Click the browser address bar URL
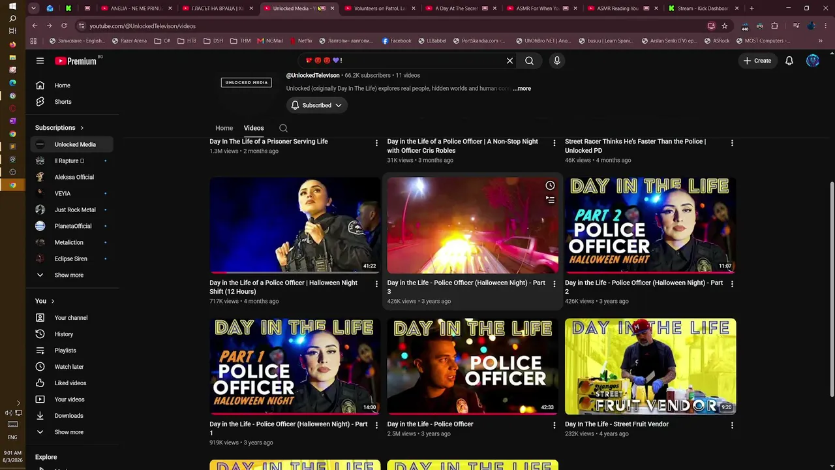 click(143, 26)
